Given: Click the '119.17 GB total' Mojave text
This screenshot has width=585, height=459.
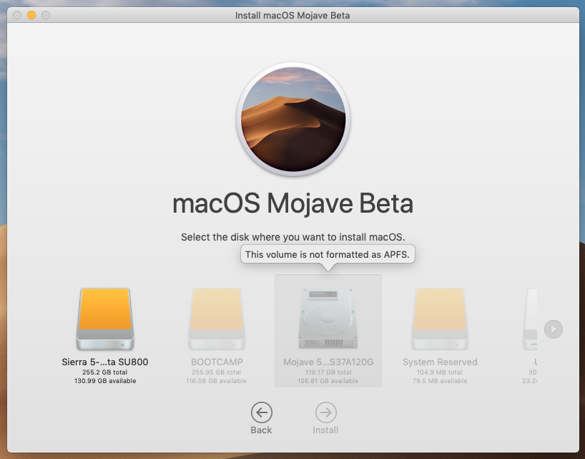Looking at the screenshot, I should pos(328,372).
